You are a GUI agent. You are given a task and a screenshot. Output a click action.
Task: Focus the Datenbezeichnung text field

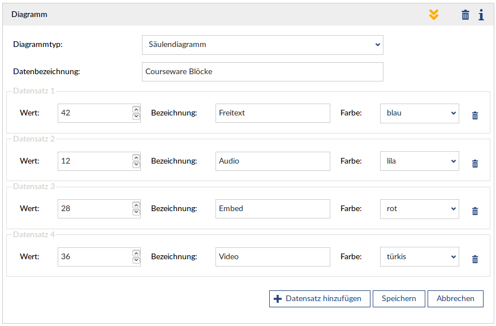pos(262,72)
